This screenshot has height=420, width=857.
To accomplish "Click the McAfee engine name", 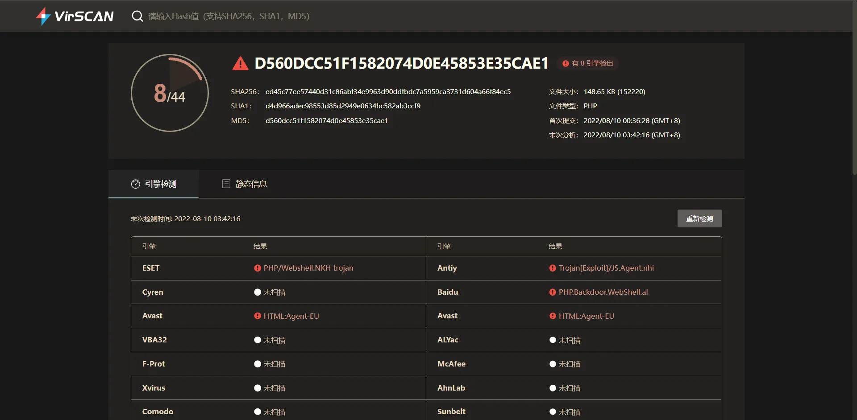I will point(451,364).
